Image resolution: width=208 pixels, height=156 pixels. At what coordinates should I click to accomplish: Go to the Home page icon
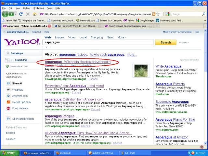click(x=35, y=14)
